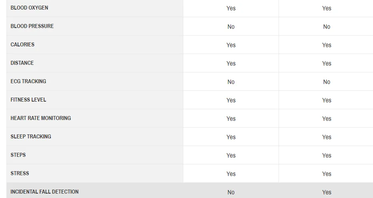The width and height of the screenshot is (373, 198).
Task: Click the STRESS row label
Action: (x=20, y=173)
